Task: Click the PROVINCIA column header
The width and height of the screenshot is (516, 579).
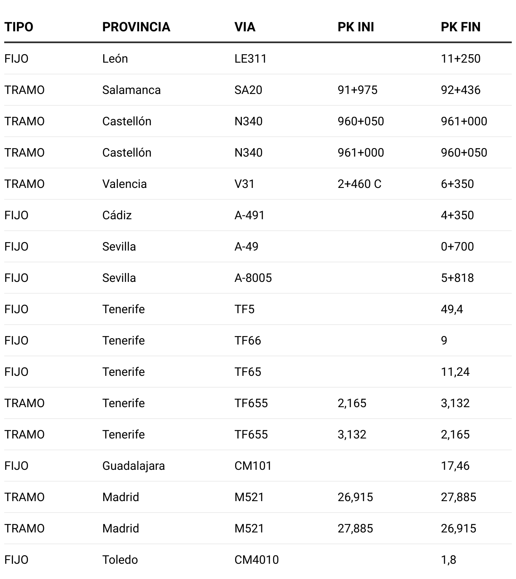Action: [x=136, y=27]
